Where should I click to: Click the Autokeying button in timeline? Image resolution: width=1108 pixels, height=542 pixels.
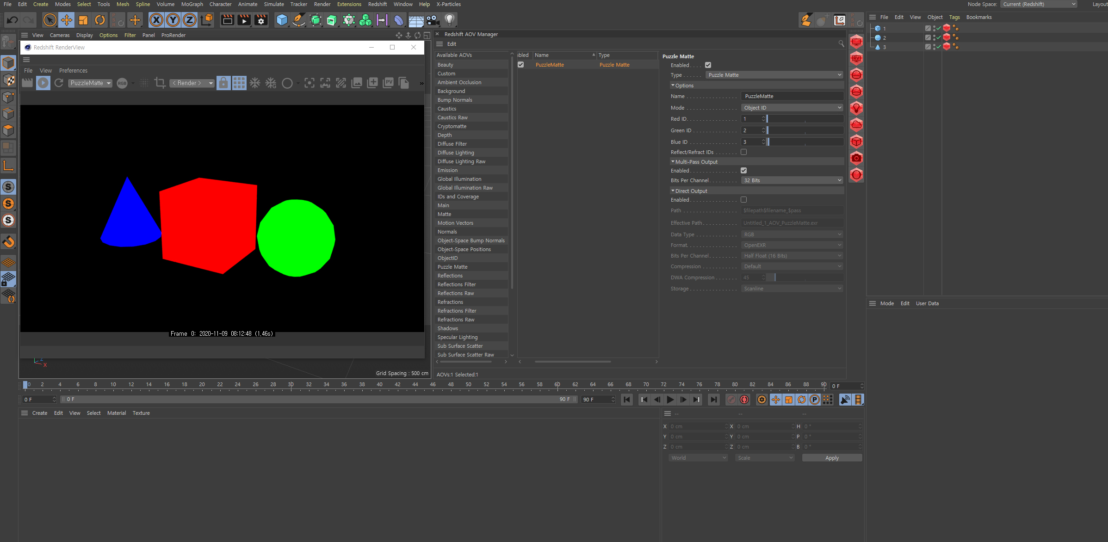tap(744, 400)
